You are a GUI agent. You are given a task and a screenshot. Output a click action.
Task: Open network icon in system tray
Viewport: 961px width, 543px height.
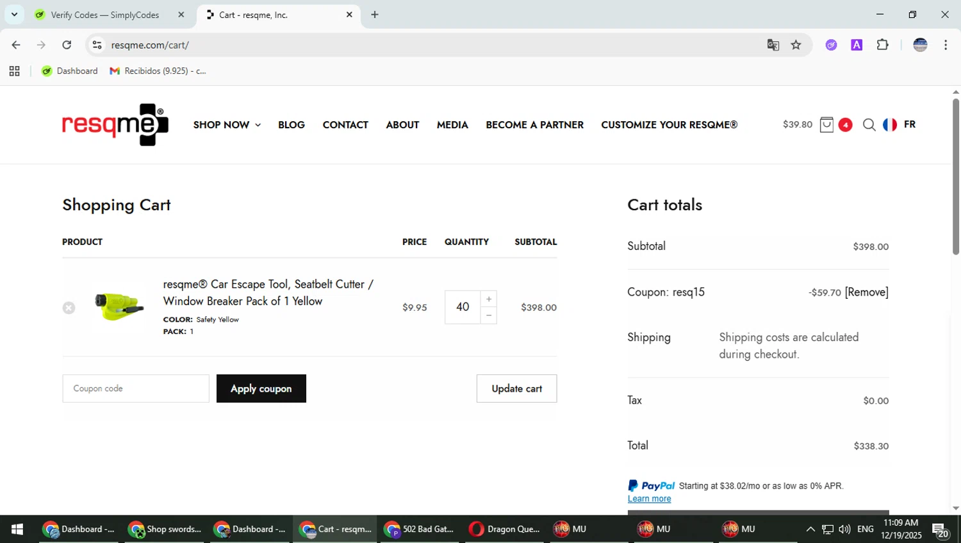click(x=828, y=529)
